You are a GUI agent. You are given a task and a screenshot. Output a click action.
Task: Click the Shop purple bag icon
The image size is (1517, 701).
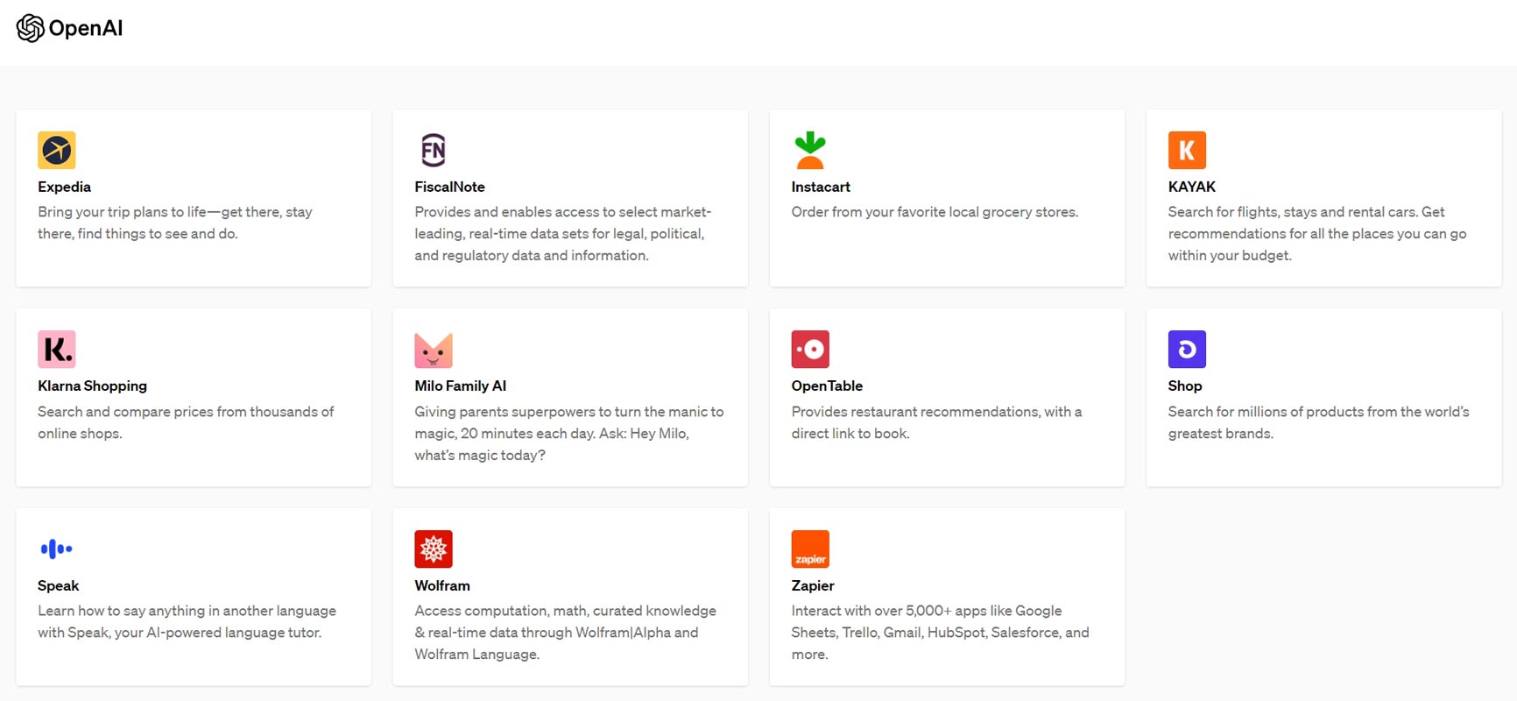click(x=1187, y=350)
